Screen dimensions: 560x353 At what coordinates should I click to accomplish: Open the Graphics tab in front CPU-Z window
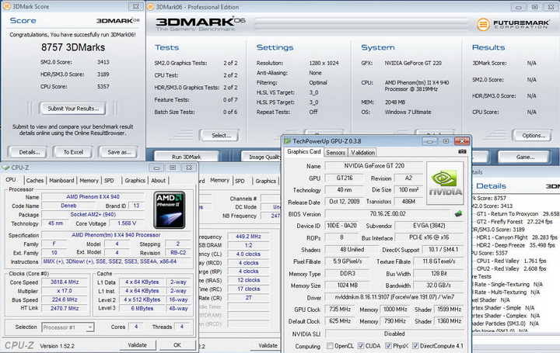[x=135, y=181]
